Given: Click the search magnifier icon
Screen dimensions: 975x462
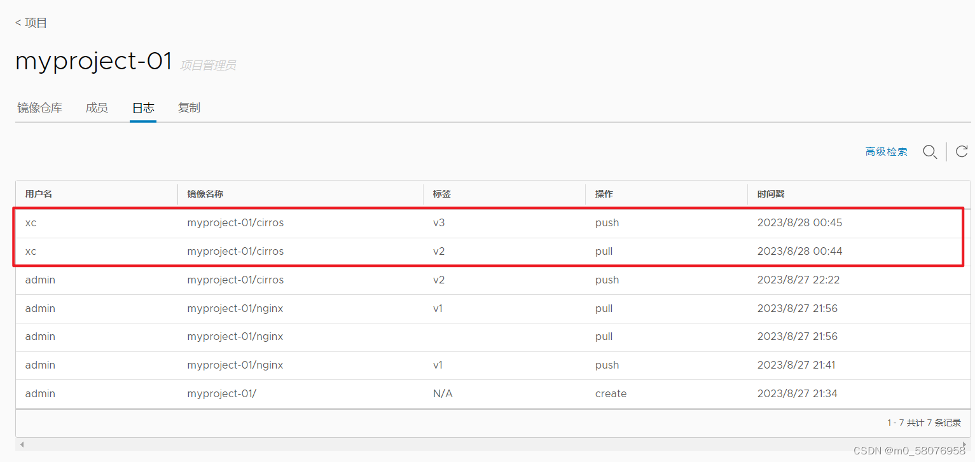Looking at the screenshot, I should (x=930, y=152).
